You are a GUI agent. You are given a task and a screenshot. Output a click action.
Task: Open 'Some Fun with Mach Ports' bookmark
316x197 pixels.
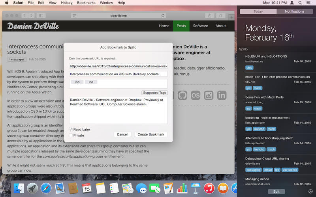tap(264, 97)
